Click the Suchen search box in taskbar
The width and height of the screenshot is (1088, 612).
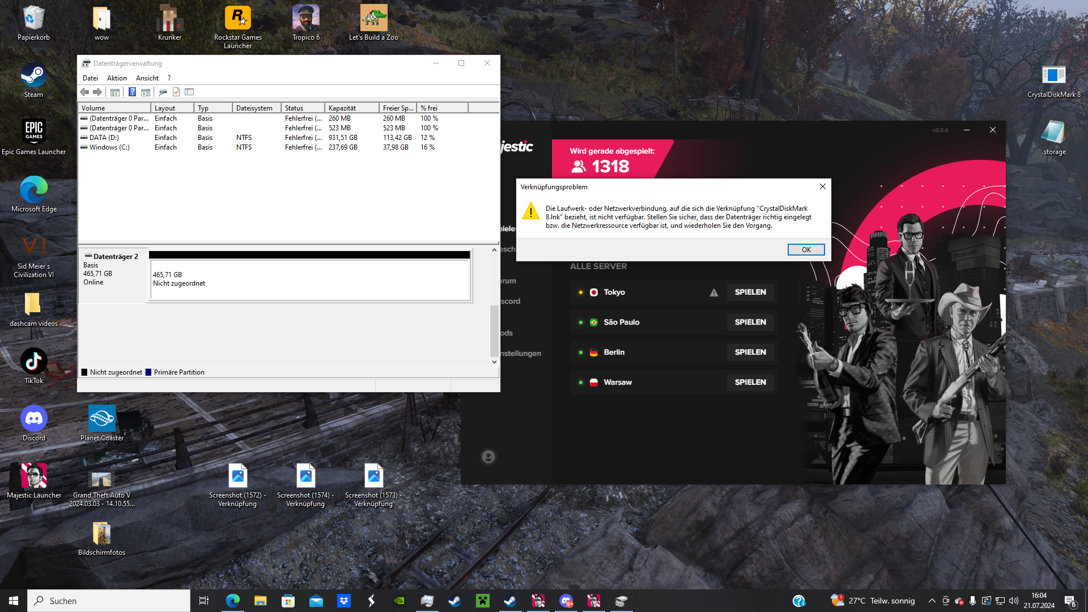109,601
